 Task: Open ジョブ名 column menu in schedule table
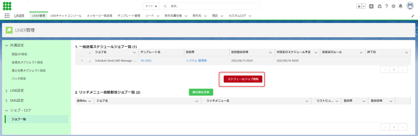point(134,53)
